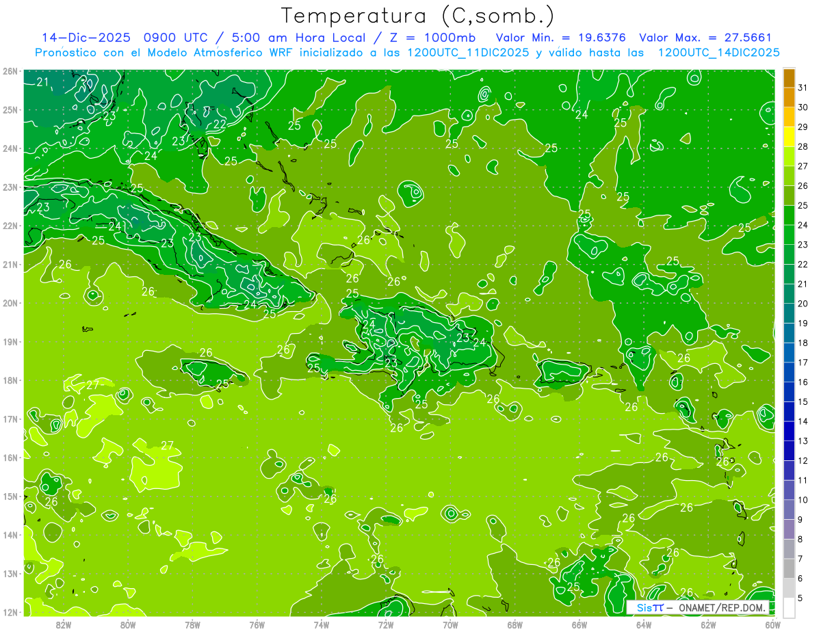Click the '14N' latitude axis label
821x634 pixels.
(10, 535)
